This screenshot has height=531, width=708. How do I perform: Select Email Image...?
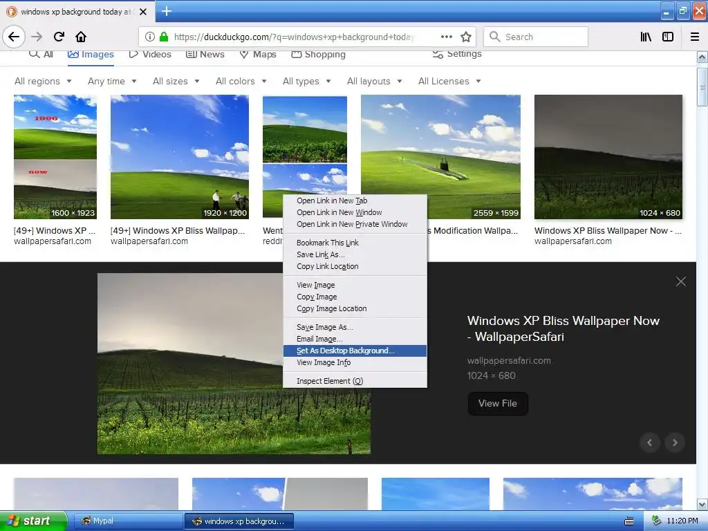pos(355,339)
